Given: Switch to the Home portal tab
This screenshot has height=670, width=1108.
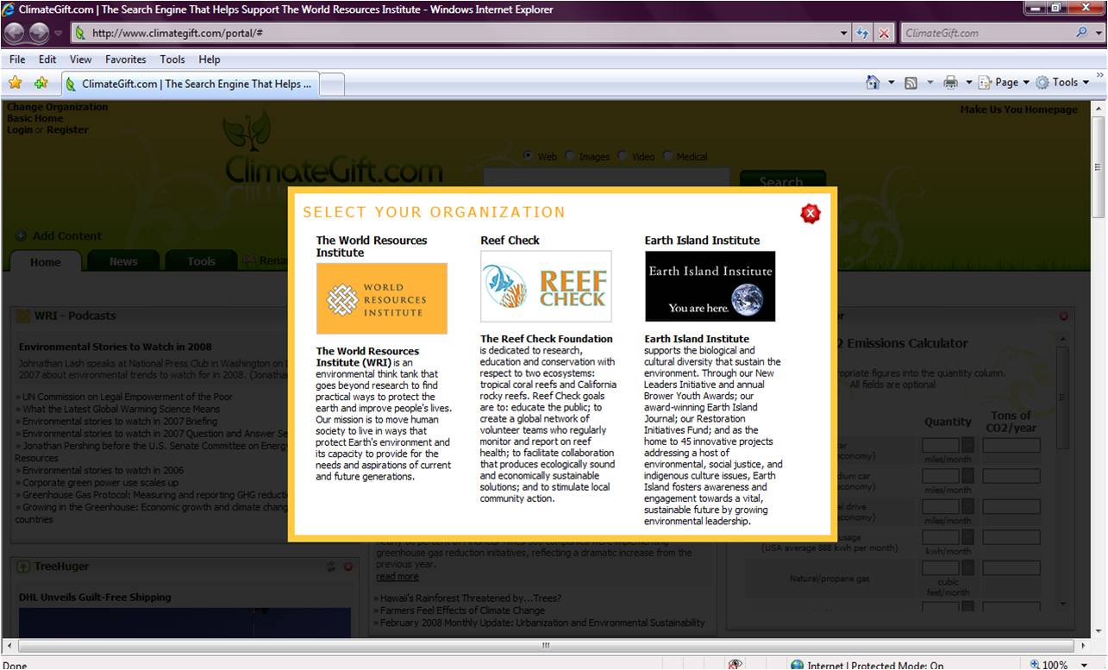Looking at the screenshot, I should 46,262.
